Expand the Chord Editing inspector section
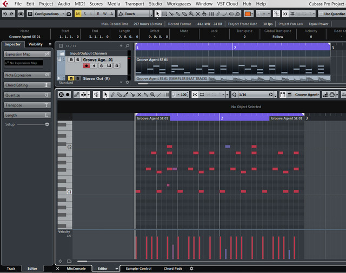This screenshot has width=346, height=273. pos(27,85)
